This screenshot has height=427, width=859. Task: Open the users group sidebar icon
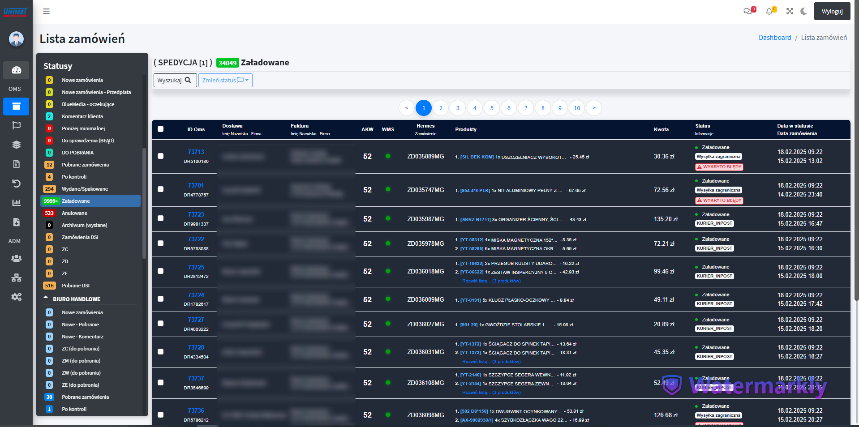pyautogui.click(x=16, y=258)
